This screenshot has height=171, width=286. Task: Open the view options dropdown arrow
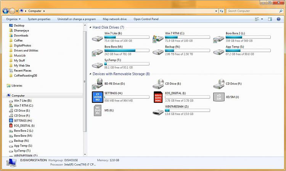[x=262, y=19]
